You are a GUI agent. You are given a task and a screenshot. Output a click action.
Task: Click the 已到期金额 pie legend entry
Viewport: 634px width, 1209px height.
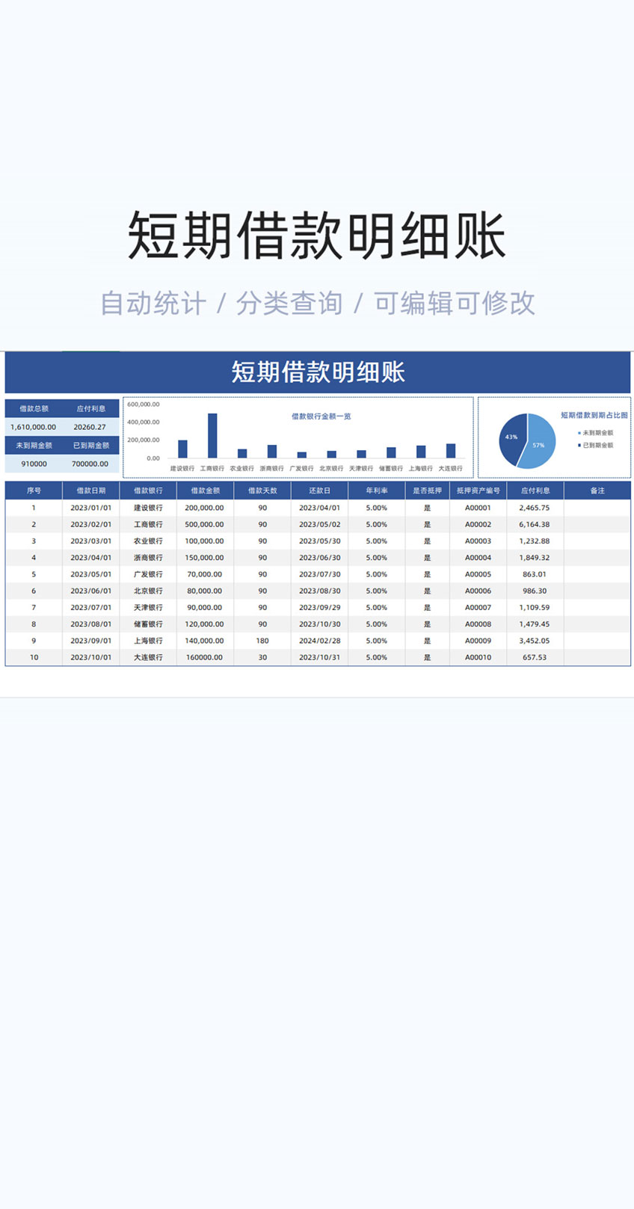[596, 446]
